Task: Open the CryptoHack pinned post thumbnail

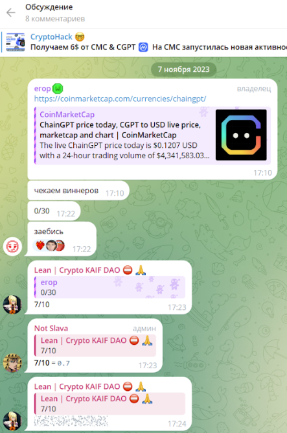Action: [16, 42]
